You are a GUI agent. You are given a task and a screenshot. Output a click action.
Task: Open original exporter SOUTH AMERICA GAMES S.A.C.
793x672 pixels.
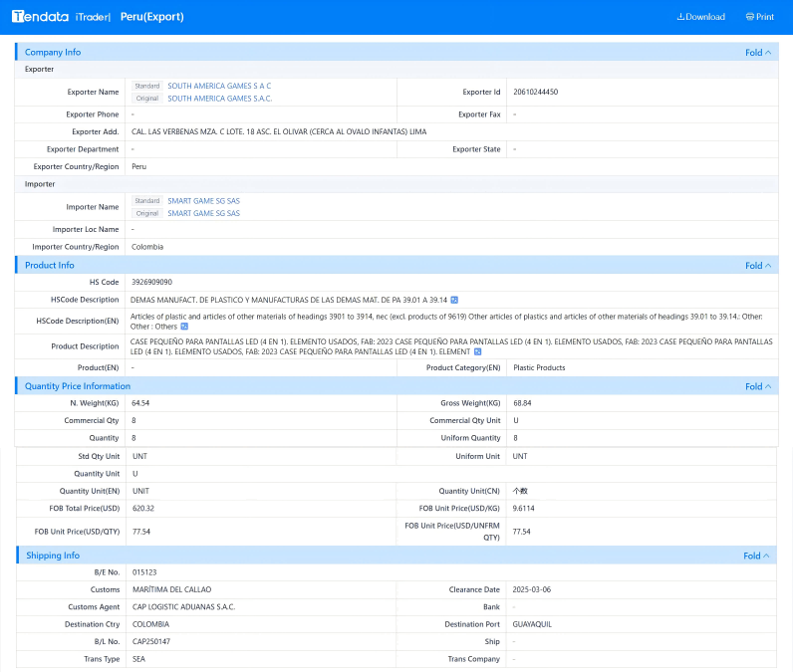(x=220, y=99)
